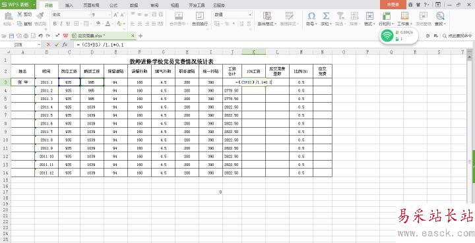Expand the WPS 表格 application menu arrow

[x=34, y=5]
